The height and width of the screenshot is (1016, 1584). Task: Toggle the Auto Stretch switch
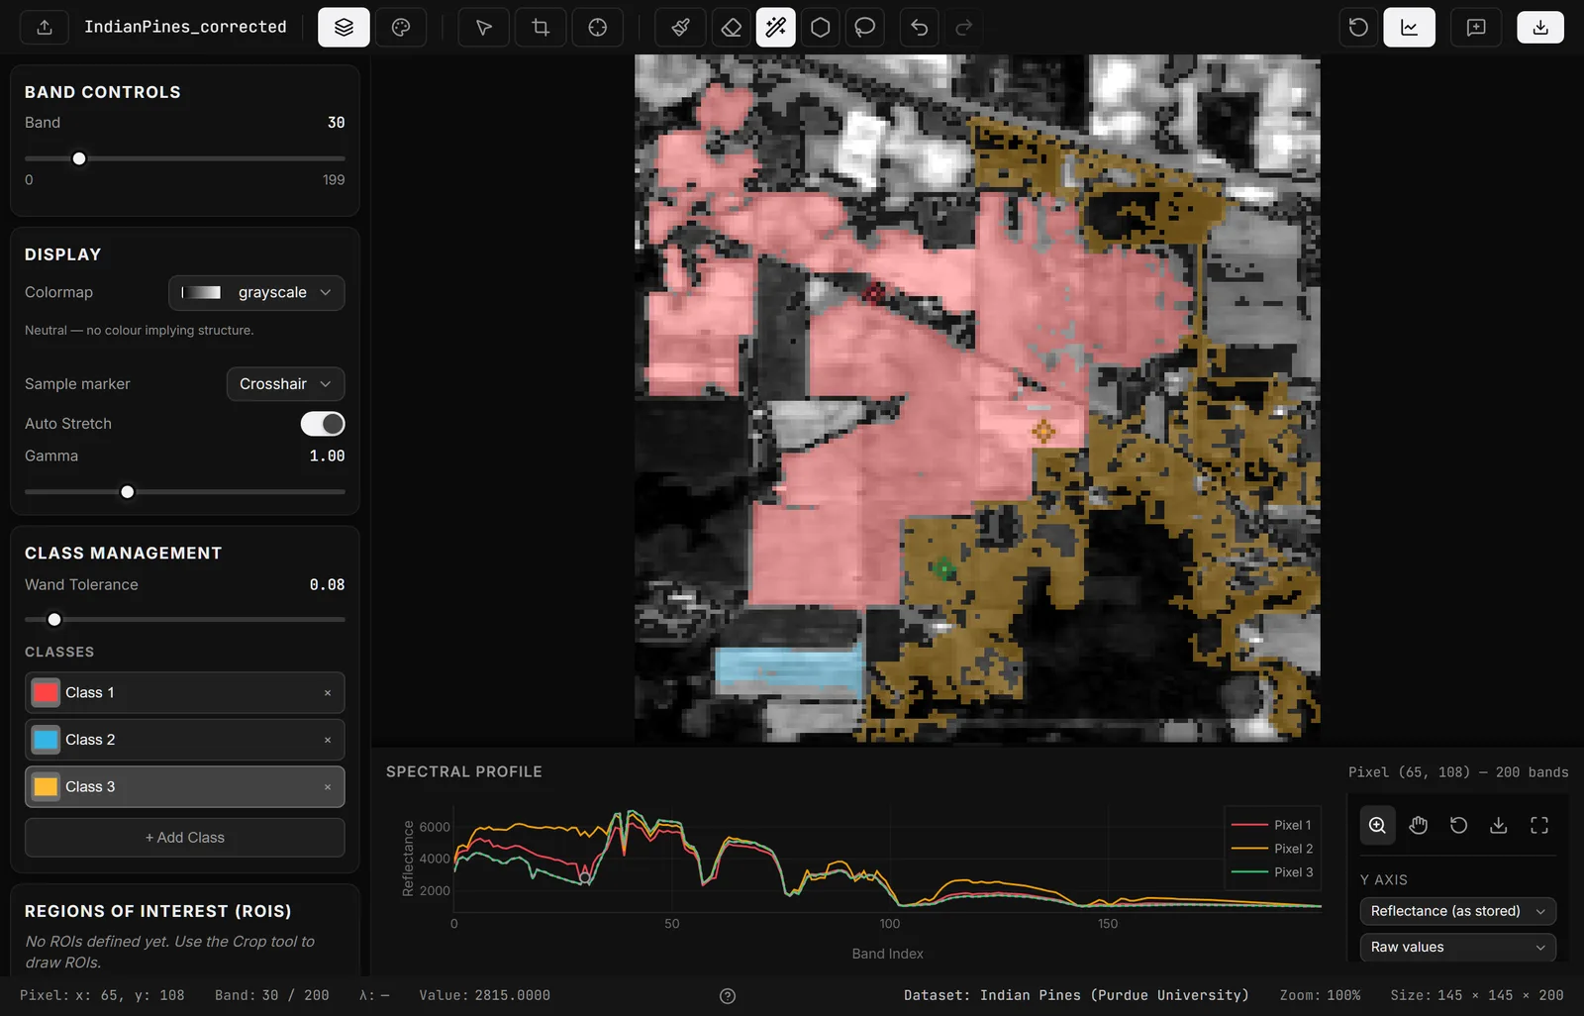323,424
